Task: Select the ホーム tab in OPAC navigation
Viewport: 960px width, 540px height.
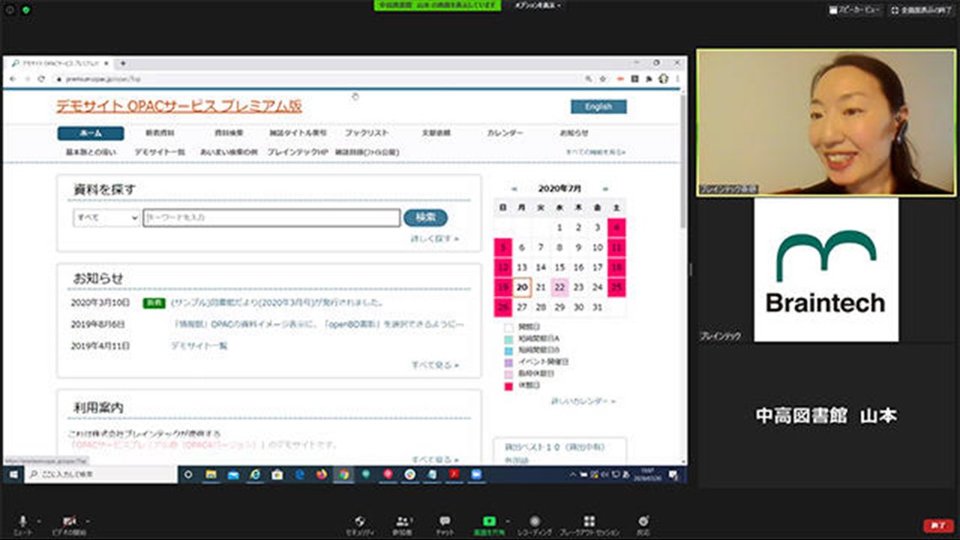Action: click(x=90, y=134)
